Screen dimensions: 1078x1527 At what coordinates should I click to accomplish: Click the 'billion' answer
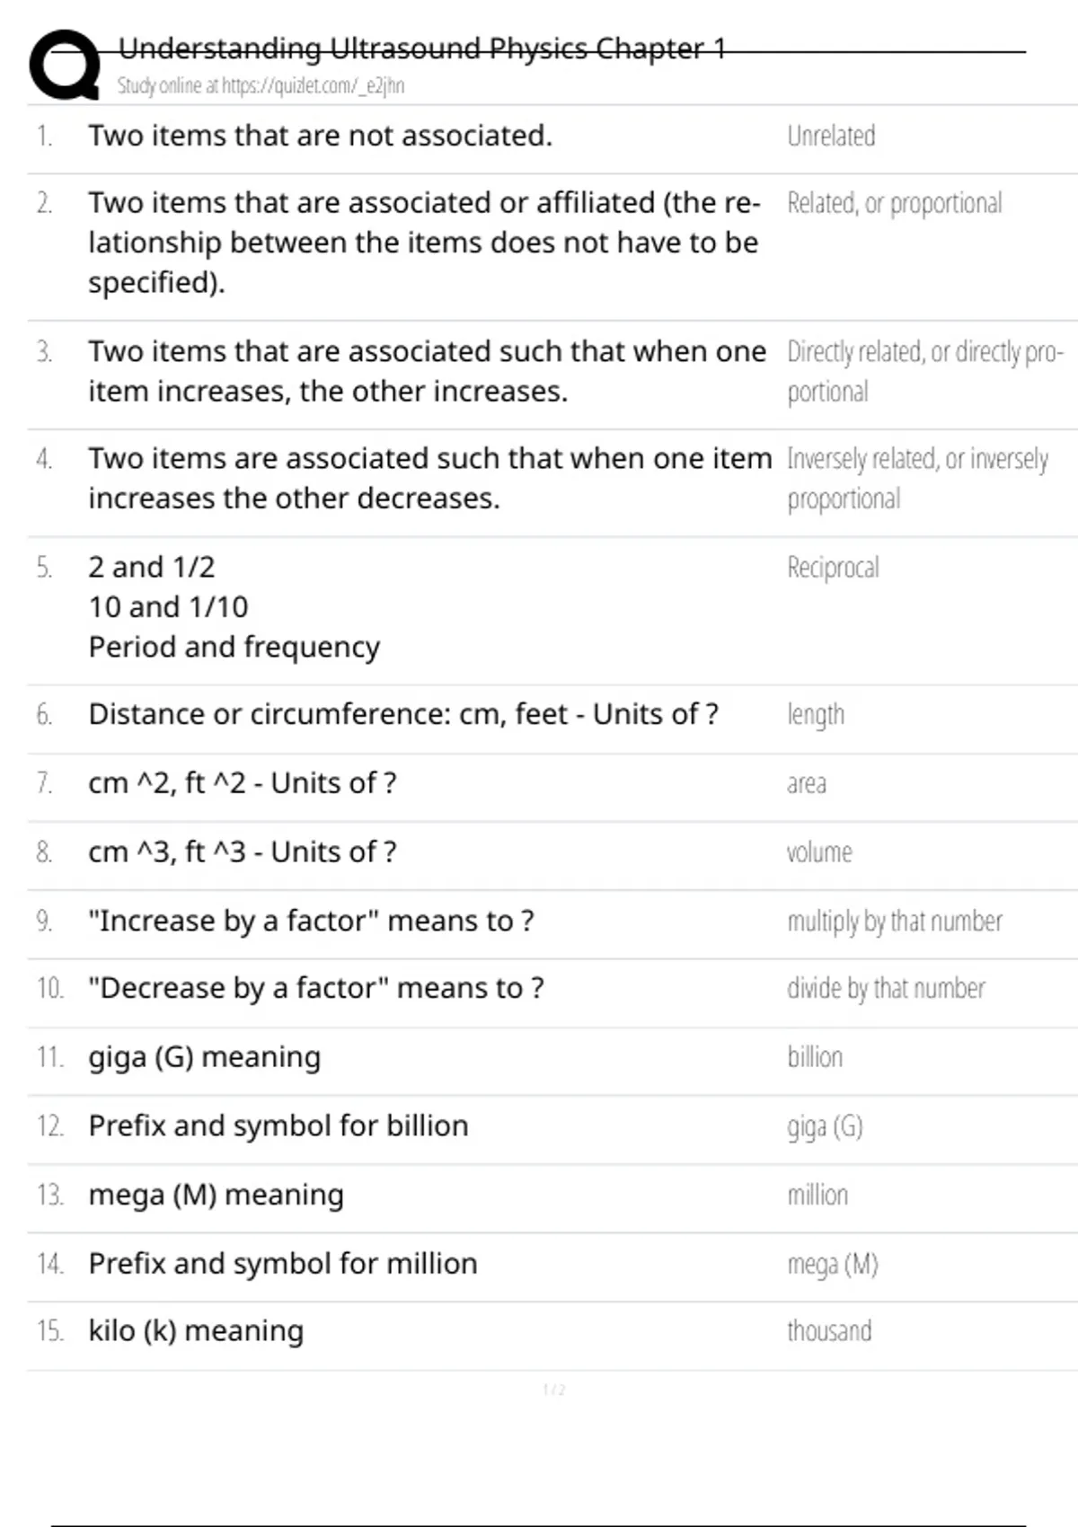click(815, 1057)
